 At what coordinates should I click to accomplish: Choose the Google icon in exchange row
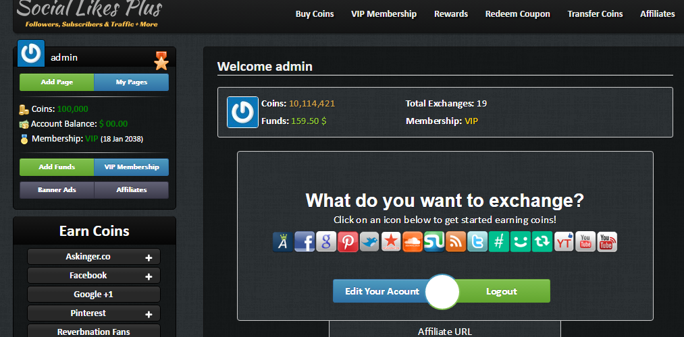coord(326,242)
